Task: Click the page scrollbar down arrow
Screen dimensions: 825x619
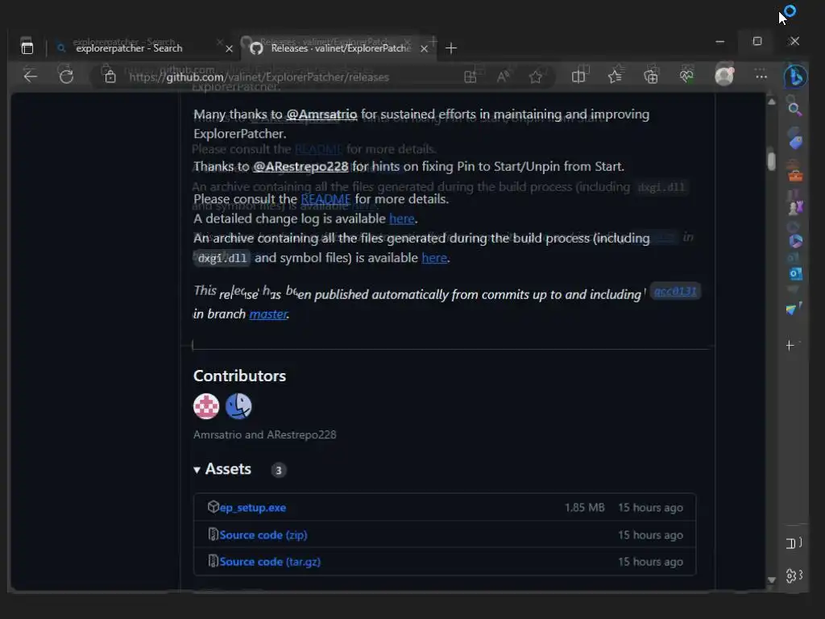Action: pos(771,580)
